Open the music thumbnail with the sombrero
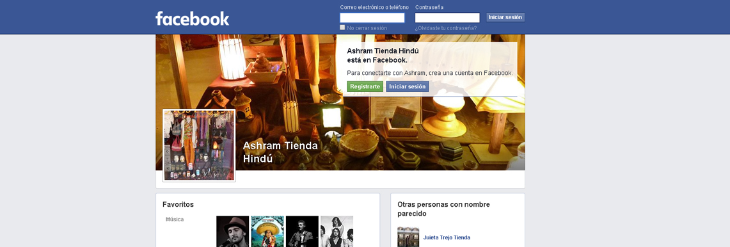The image size is (730, 247). coord(267,232)
